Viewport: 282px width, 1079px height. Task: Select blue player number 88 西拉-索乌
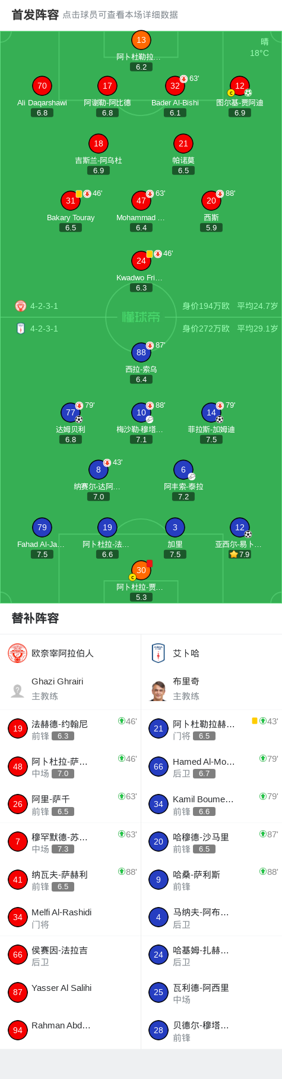click(141, 352)
